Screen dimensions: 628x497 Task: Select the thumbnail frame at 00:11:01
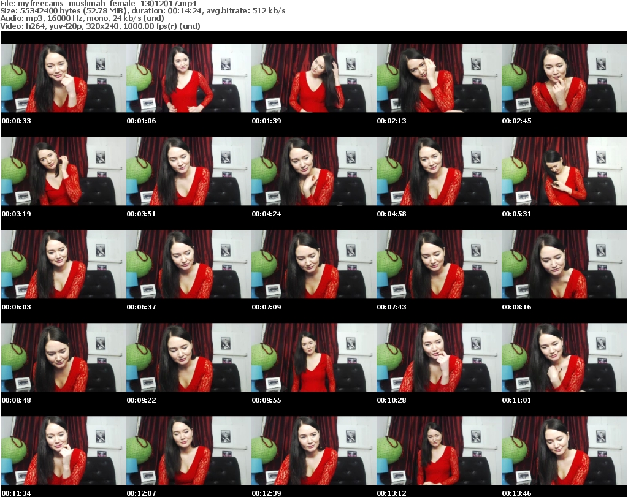click(564, 358)
